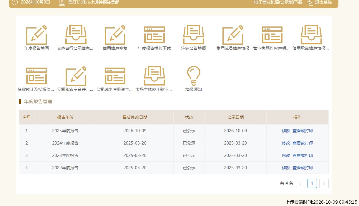Select page 1 in pagination
This screenshot has width=359, height=206.
[312, 183]
